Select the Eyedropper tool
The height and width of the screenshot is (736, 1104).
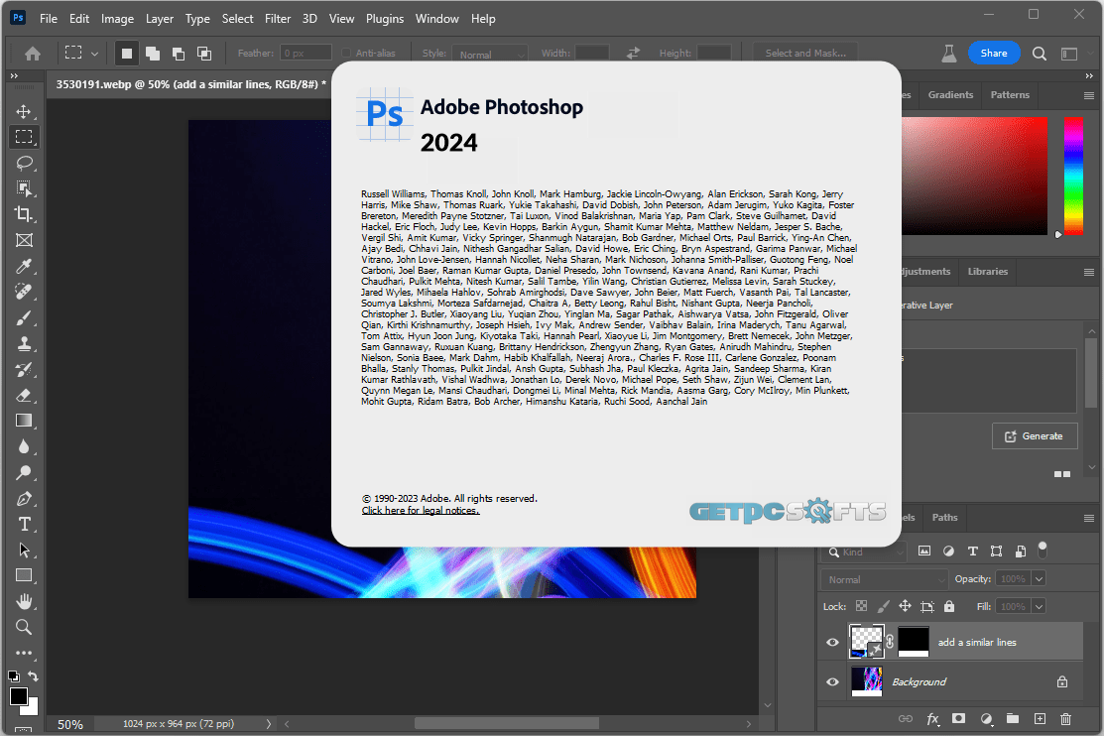point(24,266)
